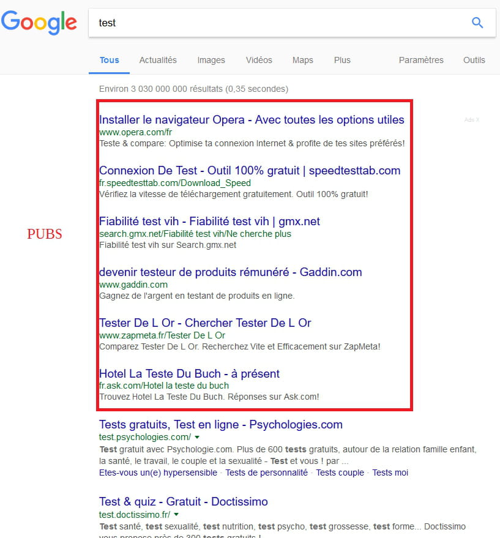Click the 'Teste & compare: Optimise ta connexion' description
Screen dimensions: 500x538
coord(252,143)
